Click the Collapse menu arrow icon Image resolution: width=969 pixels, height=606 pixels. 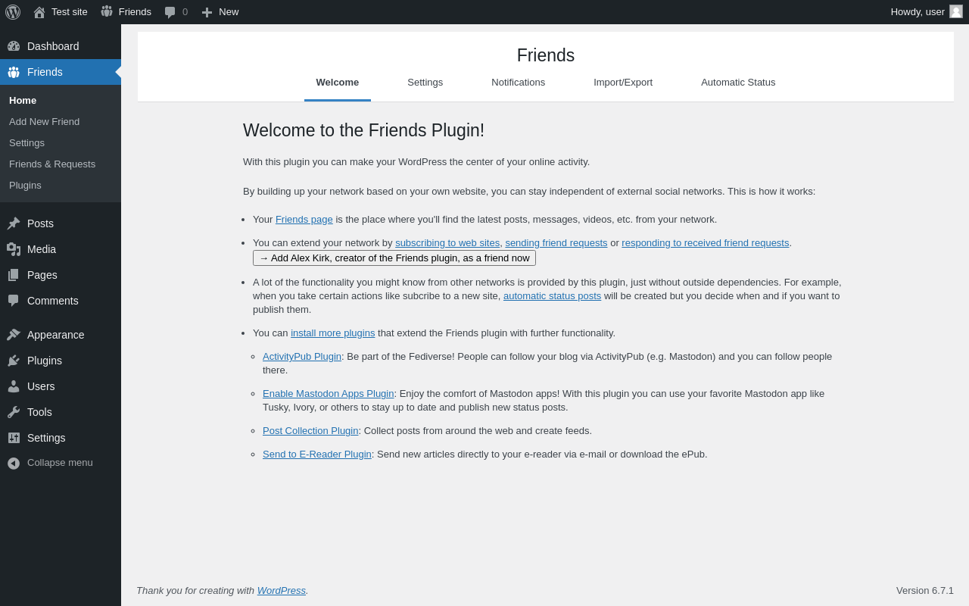tap(14, 463)
